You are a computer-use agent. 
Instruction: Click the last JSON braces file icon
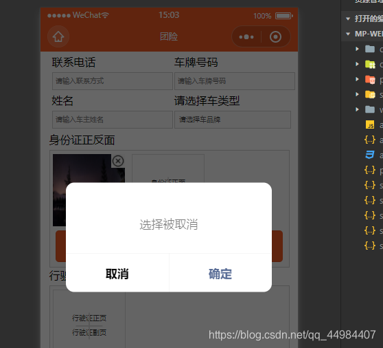[x=370, y=246]
